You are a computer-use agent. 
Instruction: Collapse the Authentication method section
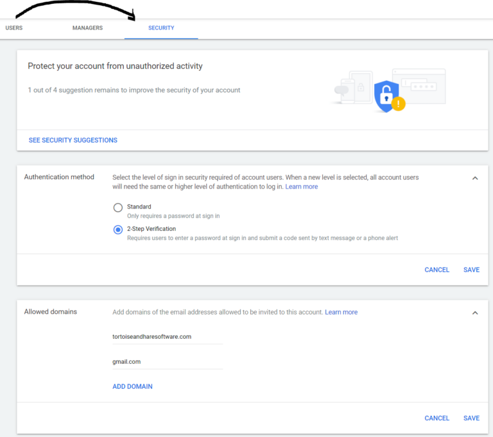475,178
